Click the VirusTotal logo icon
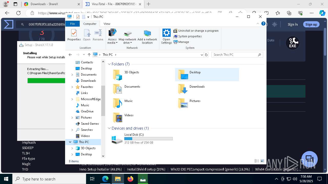Screen dimensions: 328x184 [8, 24]
